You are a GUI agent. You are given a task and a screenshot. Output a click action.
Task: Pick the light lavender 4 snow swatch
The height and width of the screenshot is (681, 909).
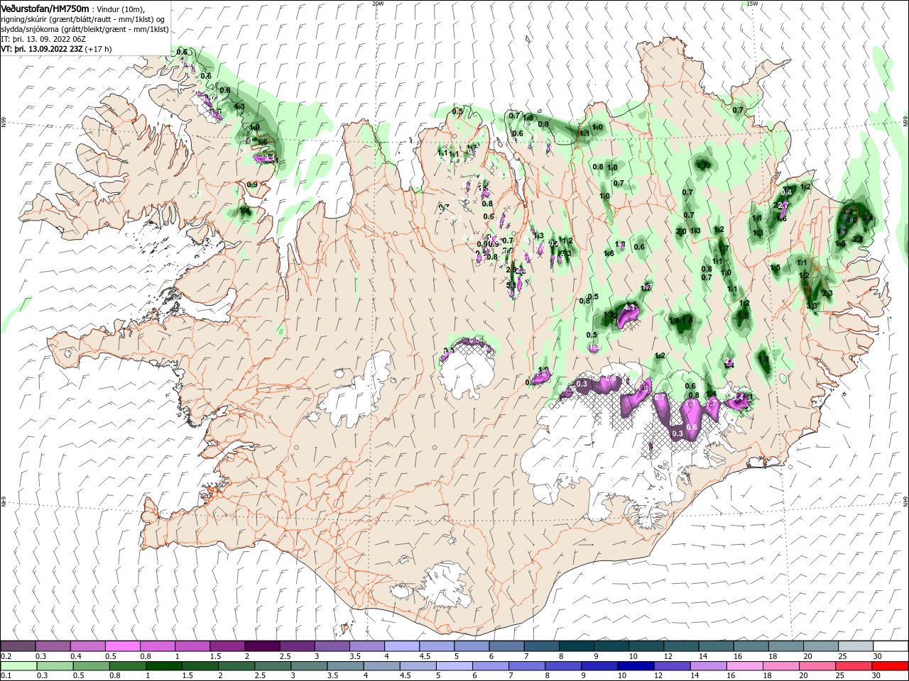click(x=402, y=646)
